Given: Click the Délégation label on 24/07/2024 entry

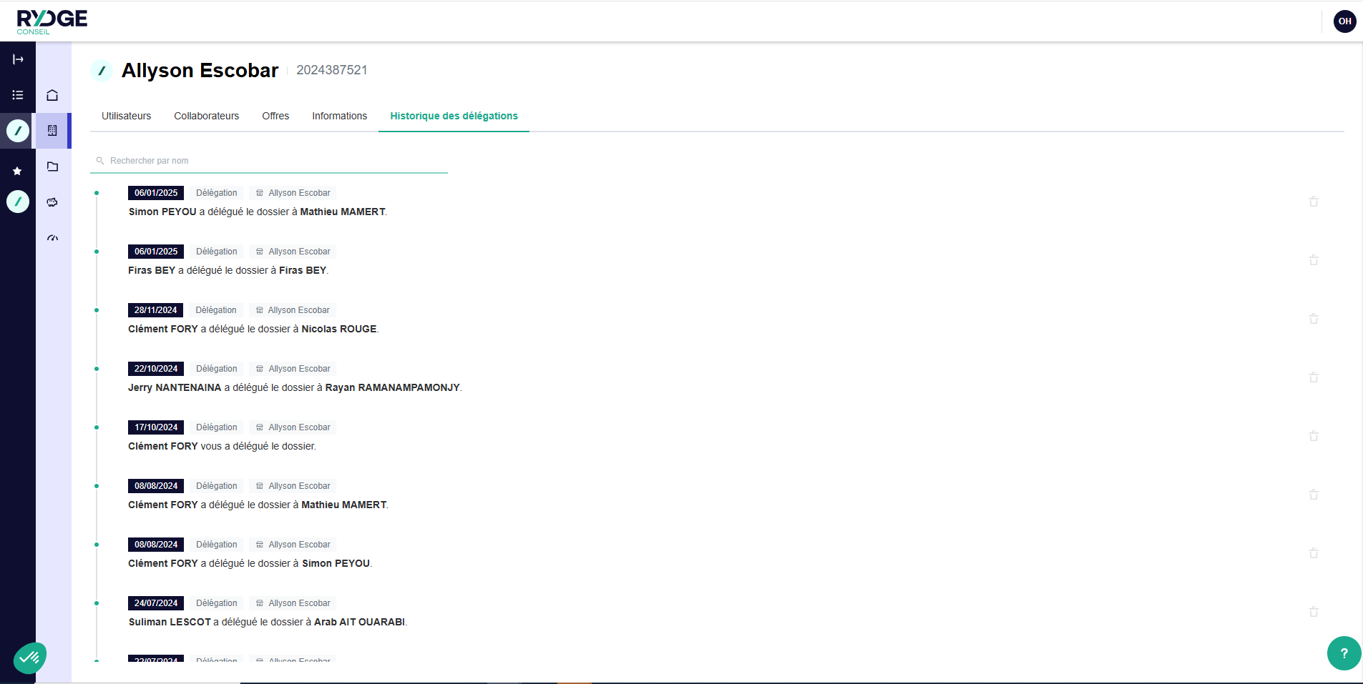Looking at the screenshot, I should pyautogui.click(x=217, y=603).
